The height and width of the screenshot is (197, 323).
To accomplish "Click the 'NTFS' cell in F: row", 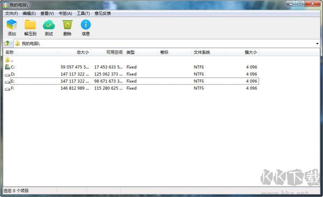I will tap(199, 88).
